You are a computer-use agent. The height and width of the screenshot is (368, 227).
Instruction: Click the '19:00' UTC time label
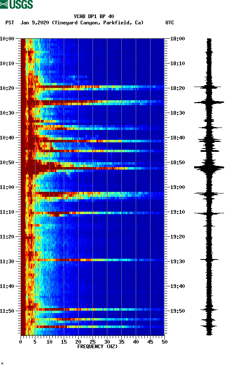pyautogui.click(x=177, y=187)
